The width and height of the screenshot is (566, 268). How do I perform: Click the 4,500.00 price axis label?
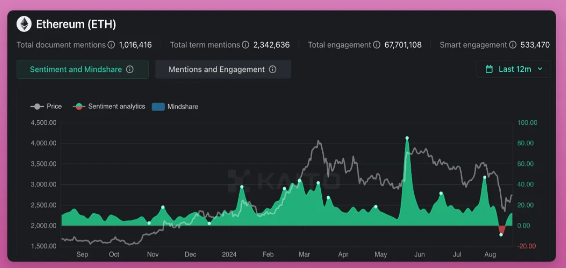[x=44, y=122]
